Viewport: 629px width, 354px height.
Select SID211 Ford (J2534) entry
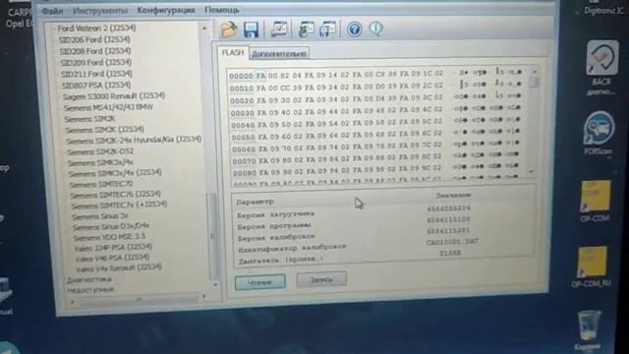pos(96,74)
